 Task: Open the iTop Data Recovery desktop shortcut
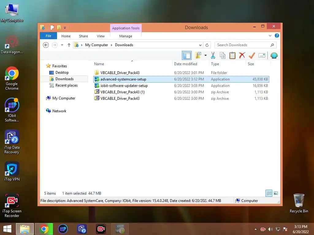click(12, 142)
